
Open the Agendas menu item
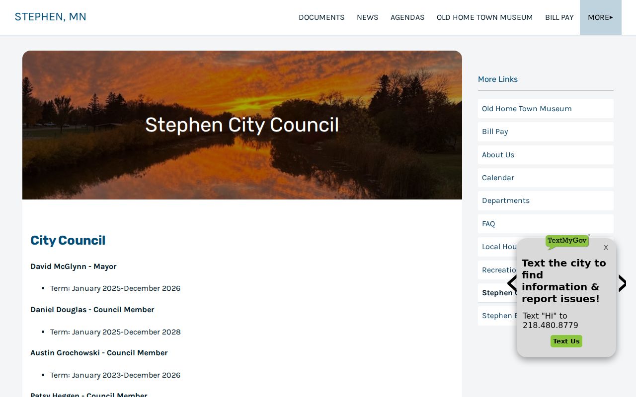coord(407,17)
